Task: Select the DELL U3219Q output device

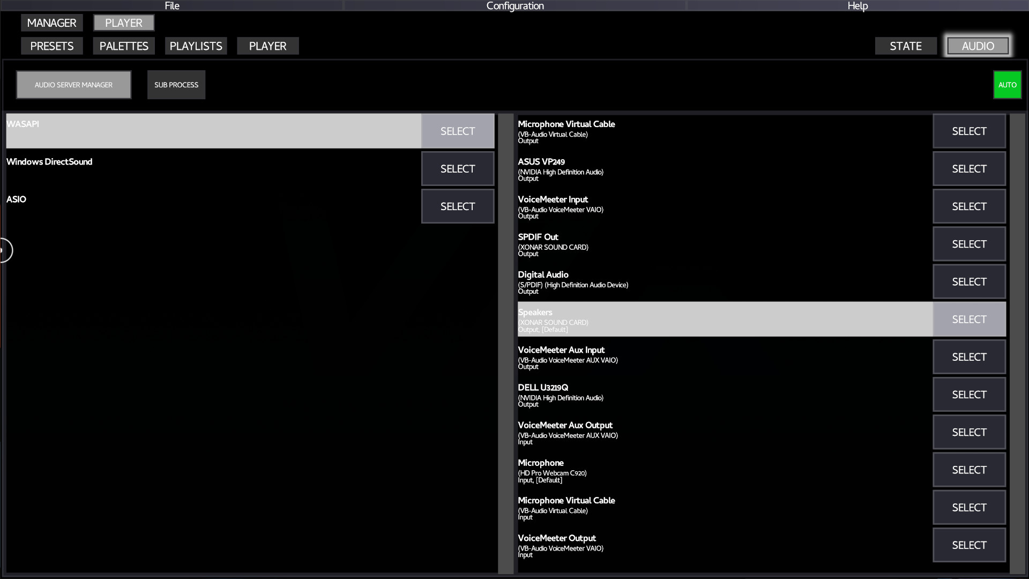Action: pos(969,394)
